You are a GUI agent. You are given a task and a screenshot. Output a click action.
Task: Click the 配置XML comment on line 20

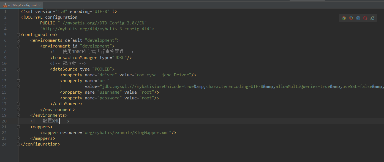coord(50,121)
